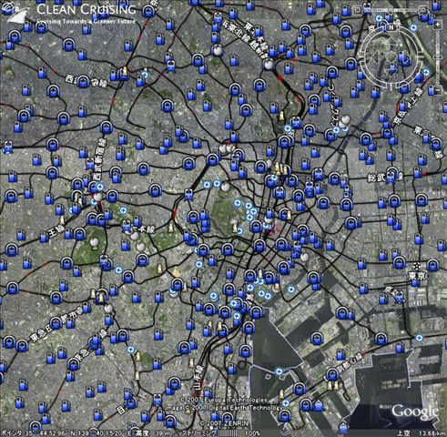
Task: Click the tilt slider handle above compass
Action: click(390, 10)
